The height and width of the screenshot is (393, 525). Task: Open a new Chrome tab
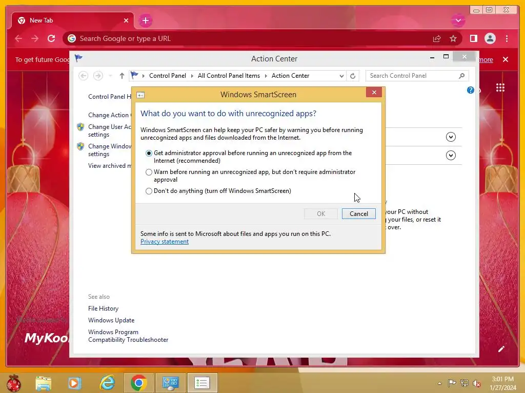145,20
